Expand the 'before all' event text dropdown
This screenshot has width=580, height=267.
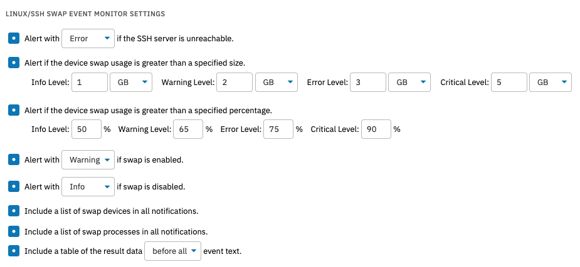172,251
